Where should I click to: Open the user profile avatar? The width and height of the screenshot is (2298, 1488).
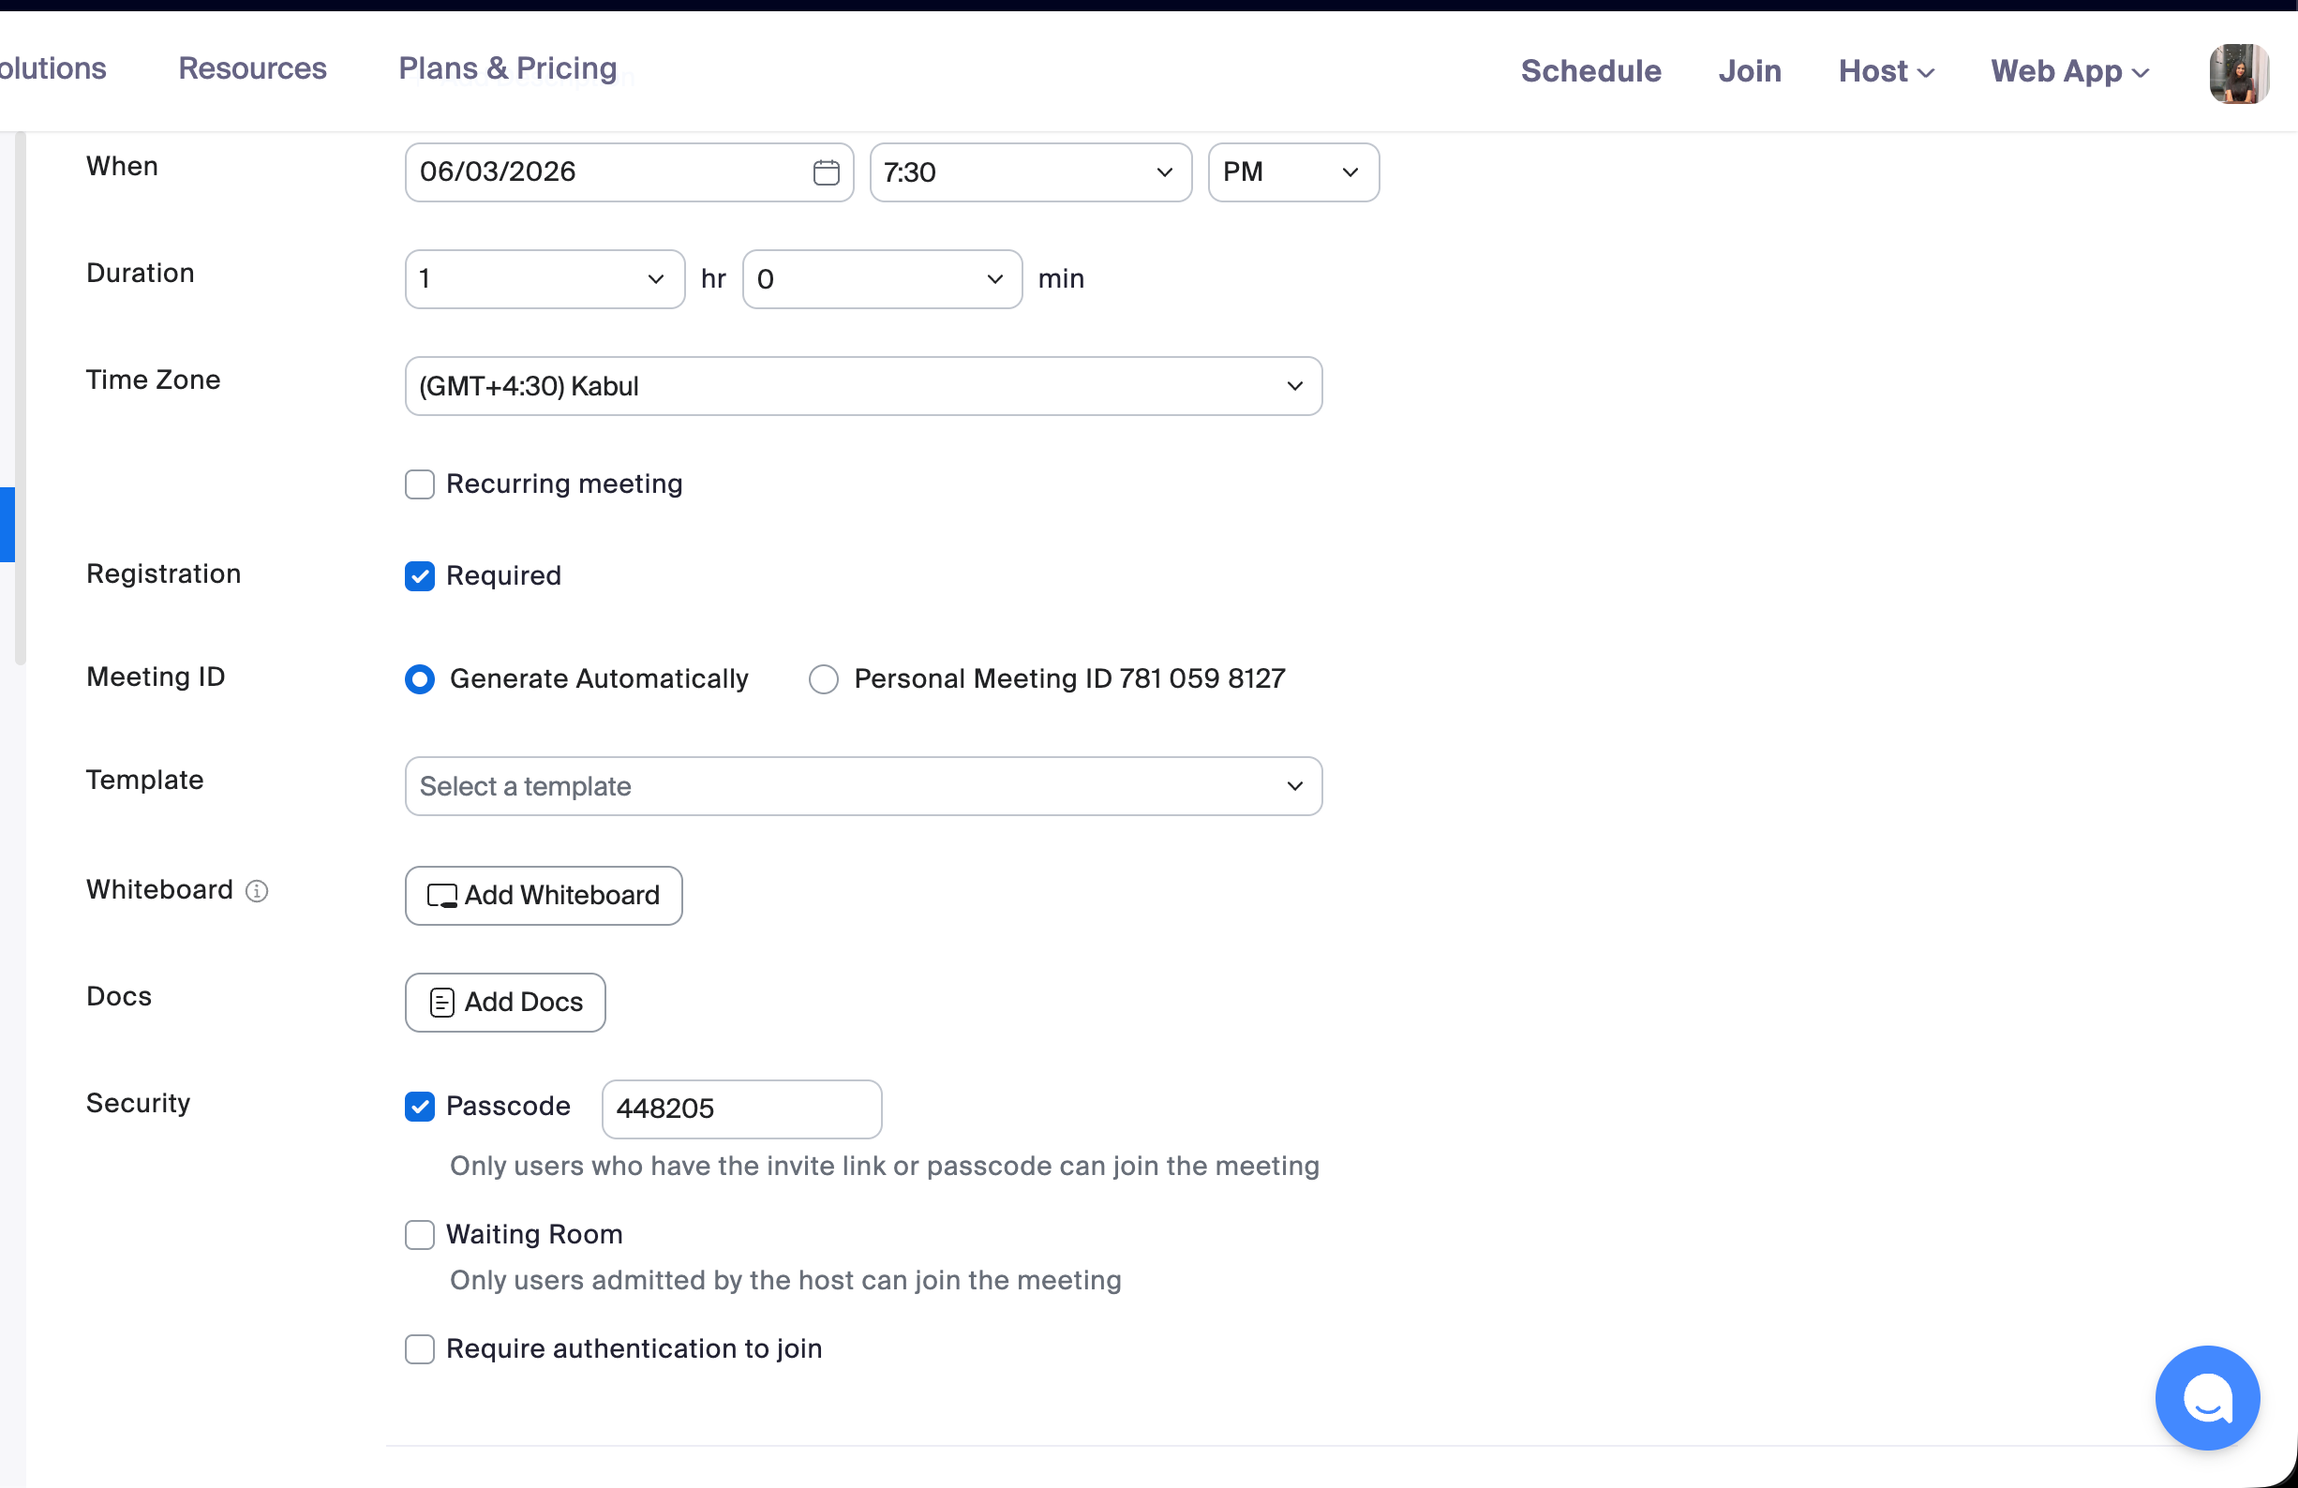click(x=2238, y=72)
